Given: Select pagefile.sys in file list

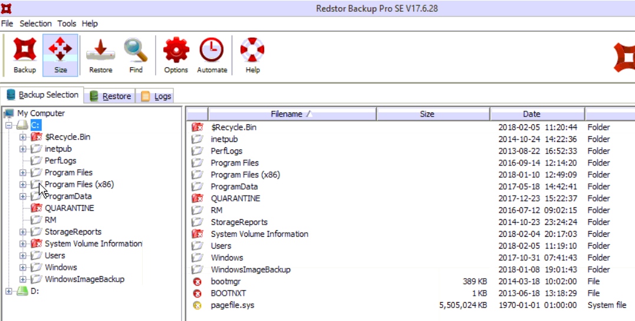Looking at the screenshot, I should 232,305.
